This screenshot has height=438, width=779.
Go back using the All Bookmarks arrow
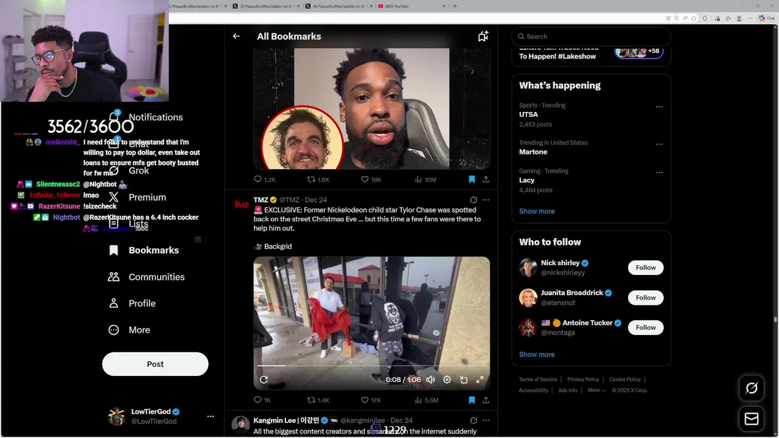pyautogui.click(x=236, y=36)
